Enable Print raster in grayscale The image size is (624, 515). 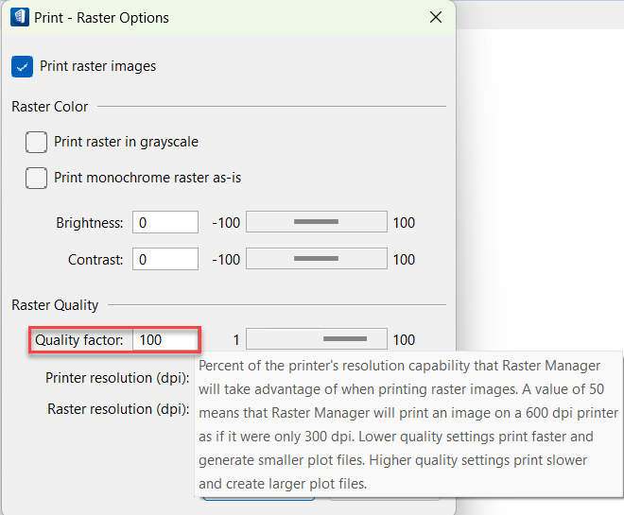tap(37, 142)
